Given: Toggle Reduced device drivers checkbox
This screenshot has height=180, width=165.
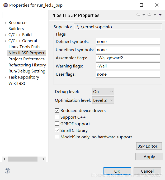Looking at the screenshot, I should click(57, 110).
